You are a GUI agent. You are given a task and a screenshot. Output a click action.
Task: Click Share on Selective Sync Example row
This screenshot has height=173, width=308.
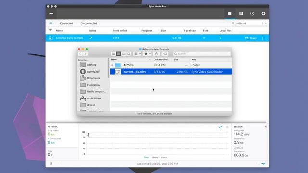251,38
